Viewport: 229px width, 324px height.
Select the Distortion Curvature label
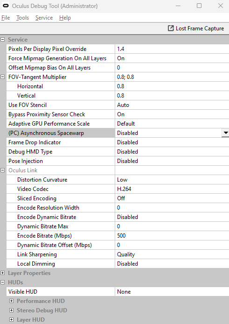pos(42,180)
